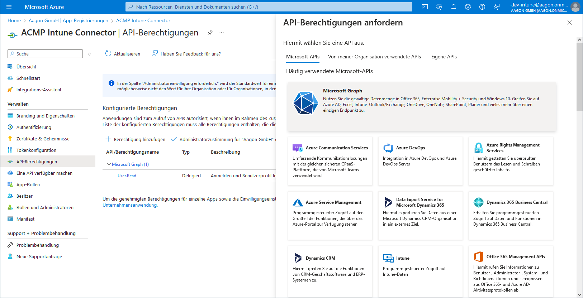This screenshot has width=583, height=298.
Task: Click the Microsoft Graph logo icon
Action: pyautogui.click(x=305, y=103)
